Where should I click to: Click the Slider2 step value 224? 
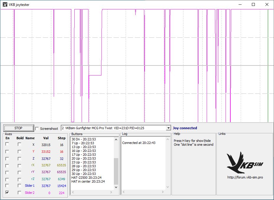62,193
